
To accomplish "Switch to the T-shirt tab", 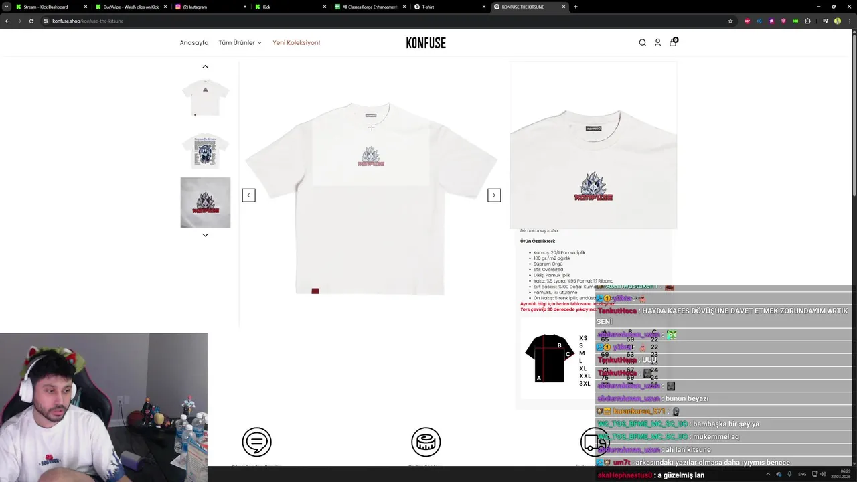I will point(428,7).
